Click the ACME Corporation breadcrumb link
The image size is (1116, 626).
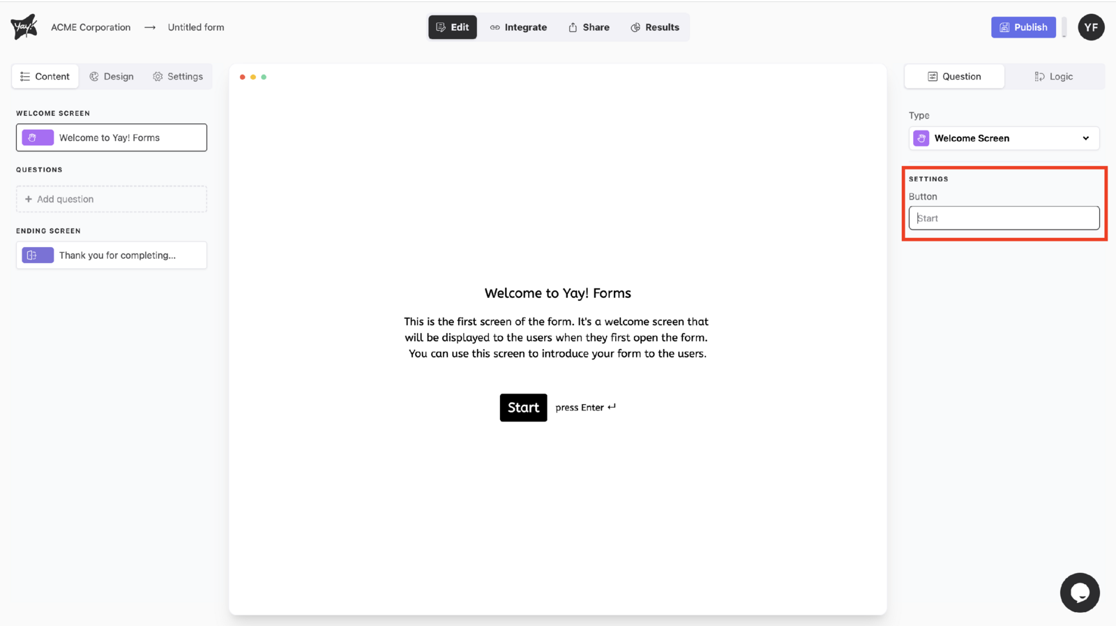[91, 27]
